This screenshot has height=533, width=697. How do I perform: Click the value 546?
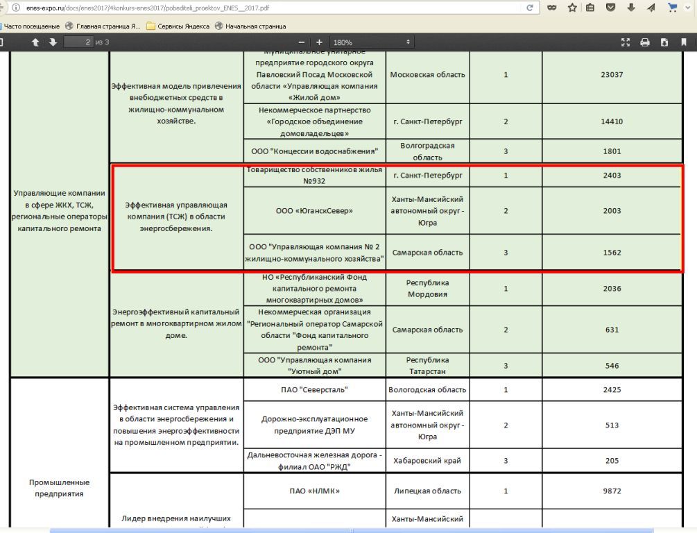click(x=612, y=366)
